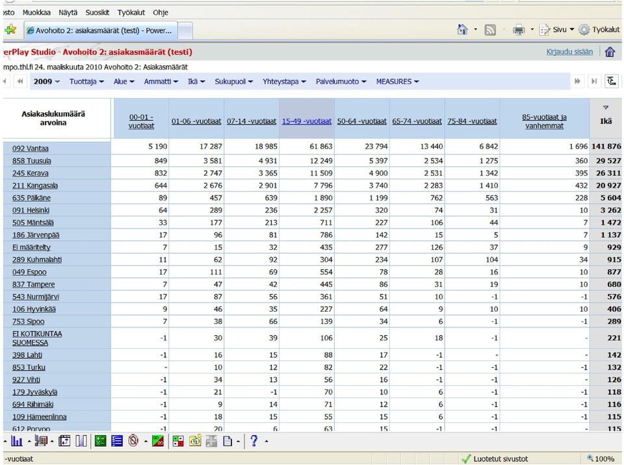624x465 pixels.
Task: Click the file export page icon
Action: point(227,441)
